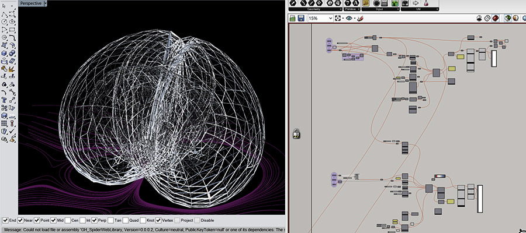This screenshot has width=526, height=233.
Task: Click the Perspective viewport tab label
Action: [x=31, y=3]
